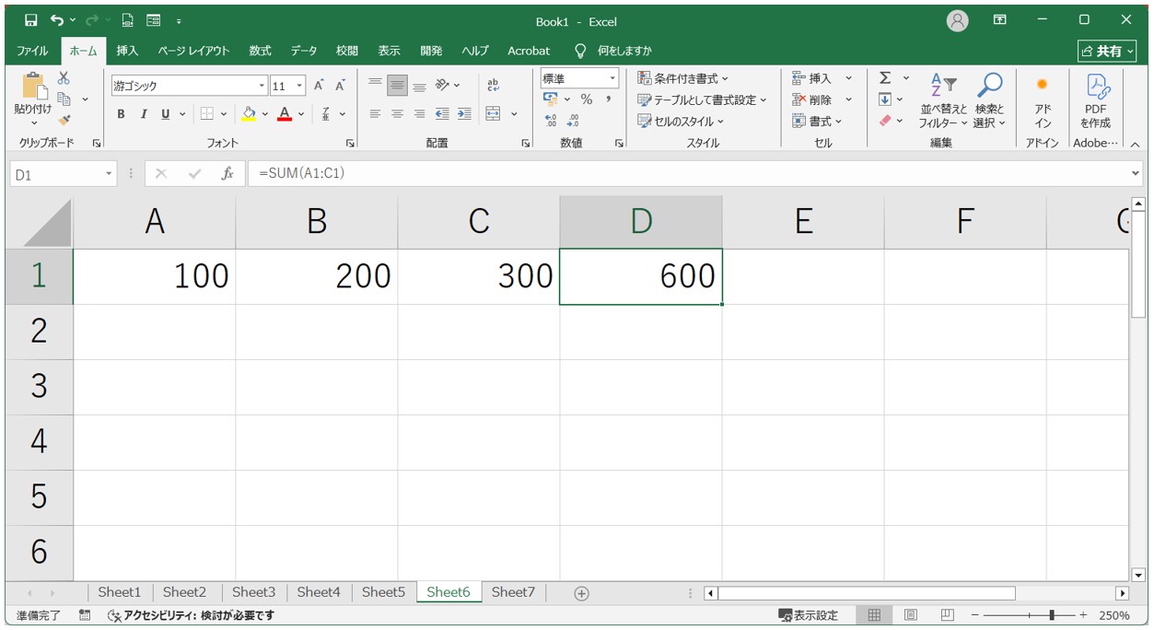
Task: Click the scissors Cut icon
Action: tap(64, 78)
